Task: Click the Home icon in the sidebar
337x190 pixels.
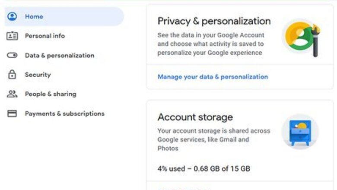Action: 12,16
